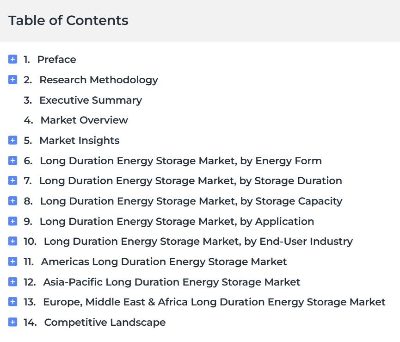Image resolution: width=400 pixels, height=342 pixels.
Task: Select the Market Insights chapter title
Action: [79, 140]
